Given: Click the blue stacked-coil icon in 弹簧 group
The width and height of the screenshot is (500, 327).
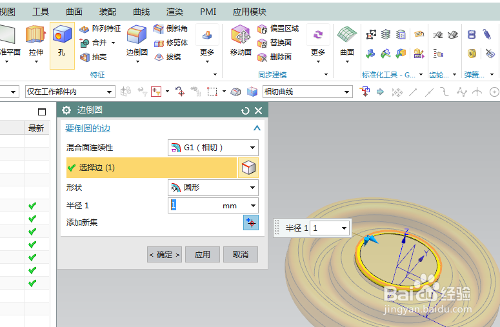Looking at the screenshot, I should (x=472, y=34).
